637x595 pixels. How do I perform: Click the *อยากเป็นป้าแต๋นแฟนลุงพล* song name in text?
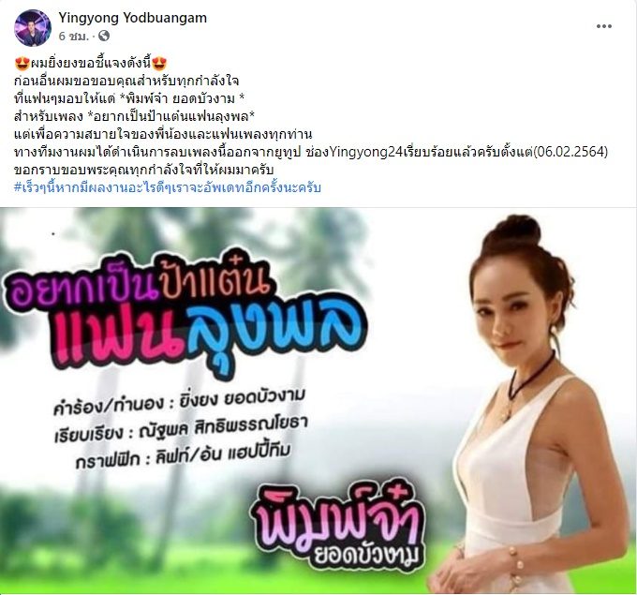pos(171,116)
